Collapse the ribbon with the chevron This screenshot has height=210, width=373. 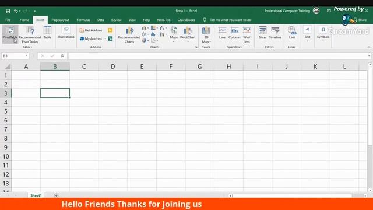pos(369,47)
